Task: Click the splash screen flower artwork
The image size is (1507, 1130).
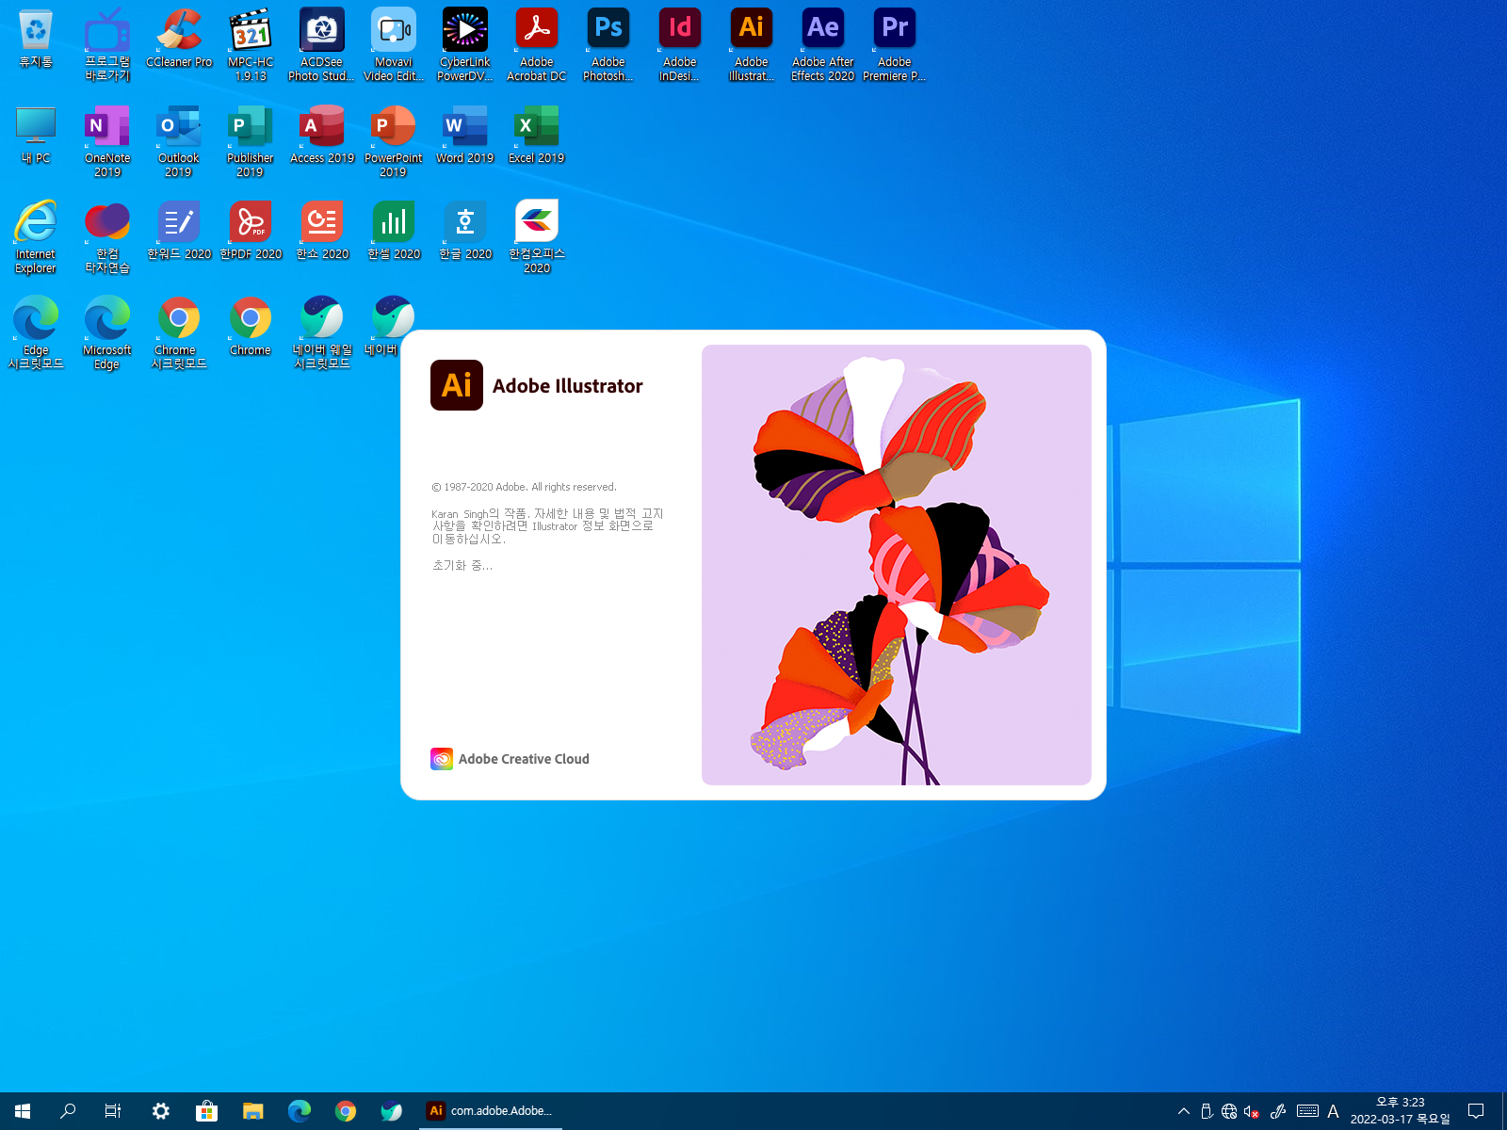Action: click(x=897, y=565)
